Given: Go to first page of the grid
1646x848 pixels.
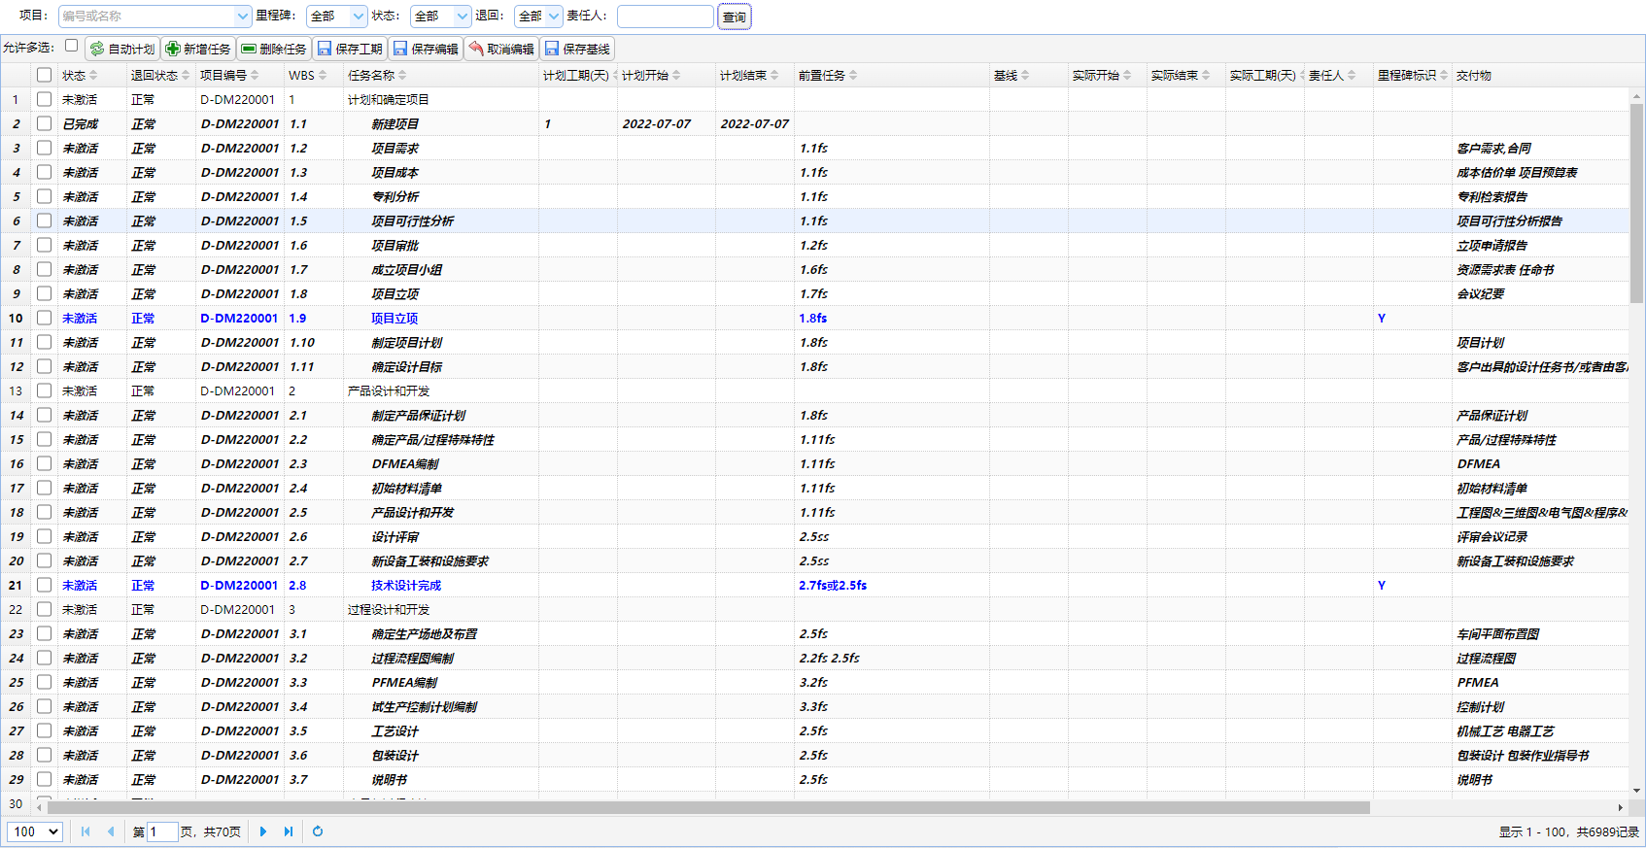Looking at the screenshot, I should click(86, 831).
